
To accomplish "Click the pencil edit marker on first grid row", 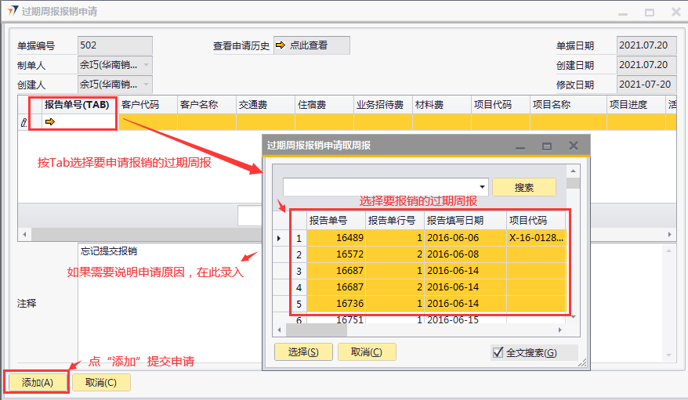I will point(24,121).
